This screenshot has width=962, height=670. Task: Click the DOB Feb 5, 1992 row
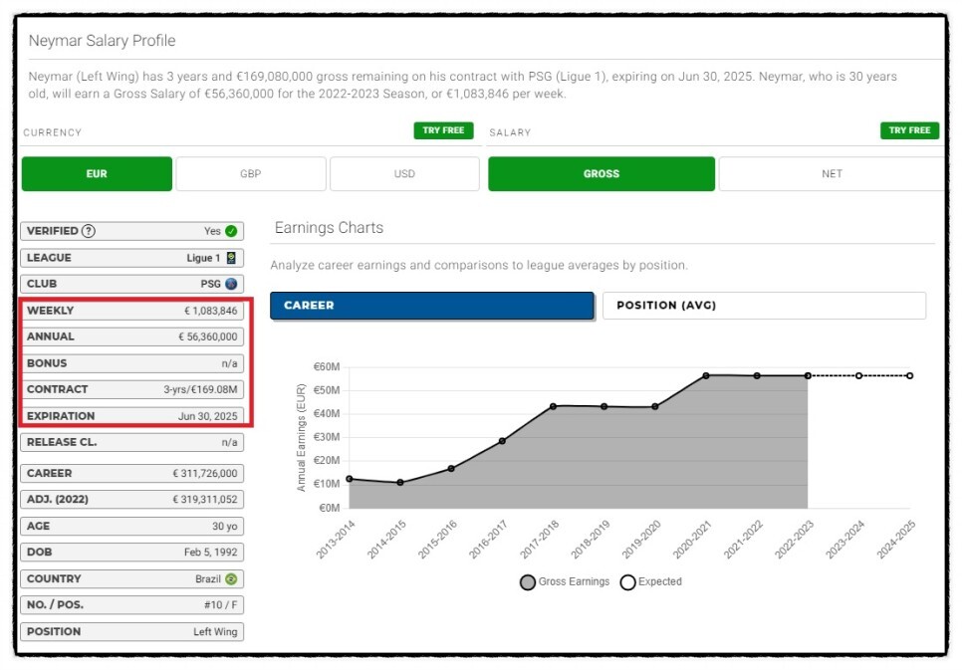tap(131, 553)
